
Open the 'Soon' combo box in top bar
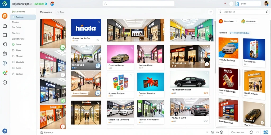point(248,4)
